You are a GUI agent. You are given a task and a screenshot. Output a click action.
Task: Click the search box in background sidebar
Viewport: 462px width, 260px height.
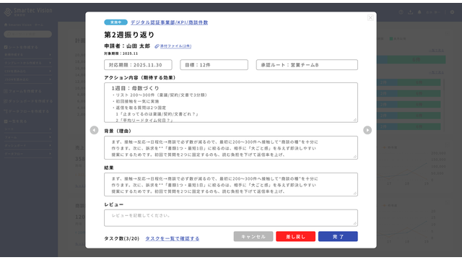click(x=27, y=34)
